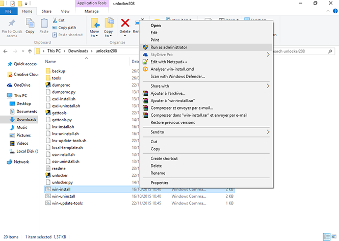The width and height of the screenshot is (339, 241).
Task: Select the esxi-install.sh file
Action: point(64,99)
